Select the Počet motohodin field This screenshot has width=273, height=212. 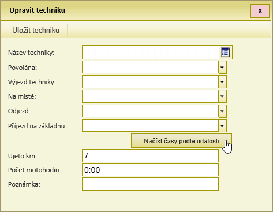point(150,170)
